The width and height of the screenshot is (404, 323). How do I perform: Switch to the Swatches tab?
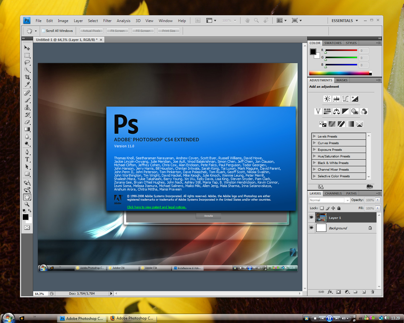tap(333, 43)
